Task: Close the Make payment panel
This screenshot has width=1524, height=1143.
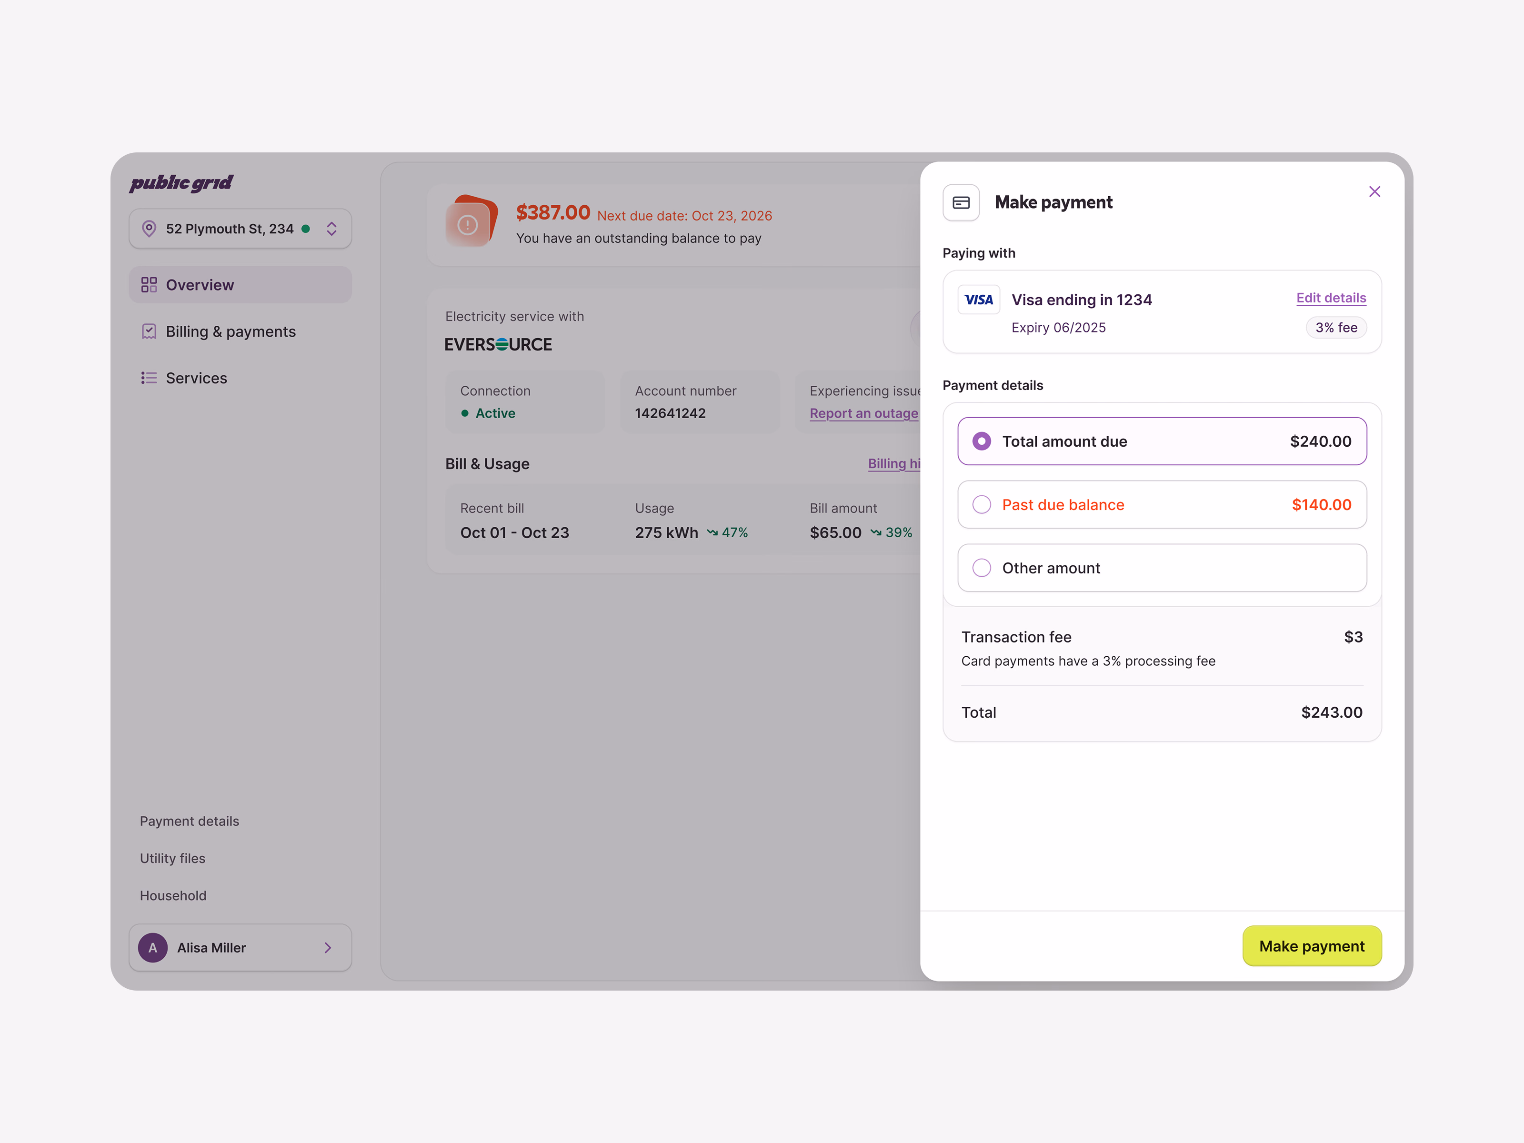Action: [1374, 191]
